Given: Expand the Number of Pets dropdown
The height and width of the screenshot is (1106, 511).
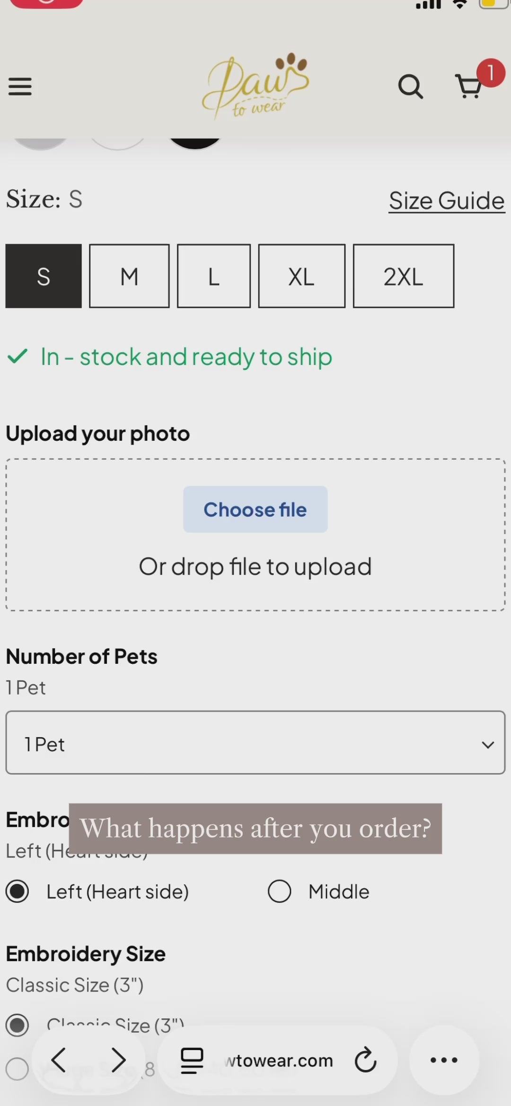Looking at the screenshot, I should tap(255, 742).
